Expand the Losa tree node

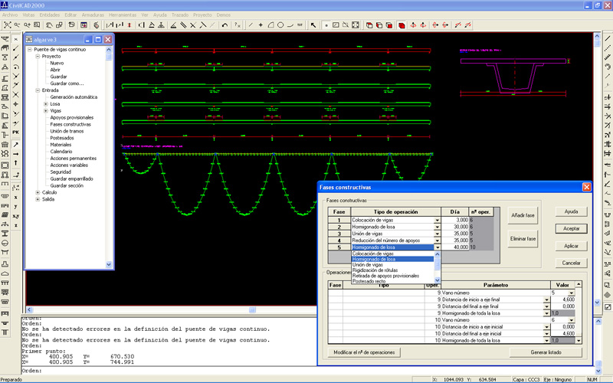(x=46, y=104)
